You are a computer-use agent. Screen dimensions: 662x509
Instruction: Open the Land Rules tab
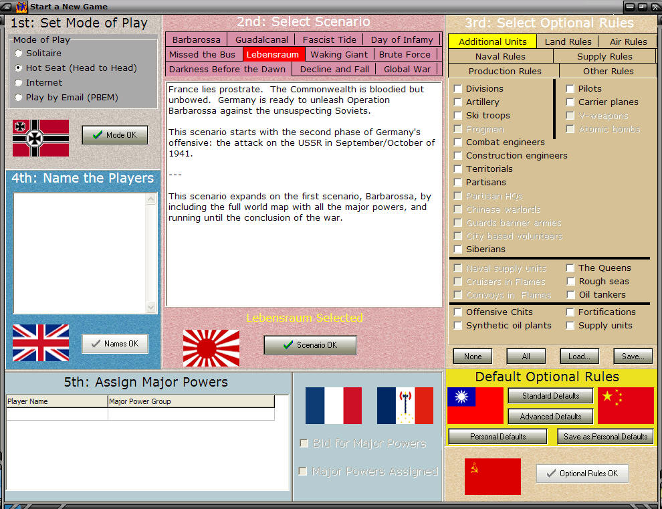[x=568, y=41]
